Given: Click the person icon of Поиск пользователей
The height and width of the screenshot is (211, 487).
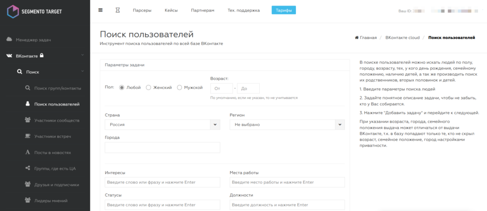Looking at the screenshot, I should coord(28,104).
